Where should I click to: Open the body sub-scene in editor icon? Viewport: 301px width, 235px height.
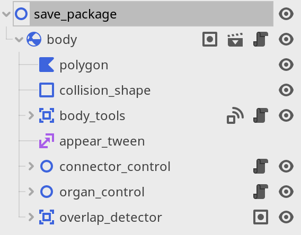[x=235, y=40]
